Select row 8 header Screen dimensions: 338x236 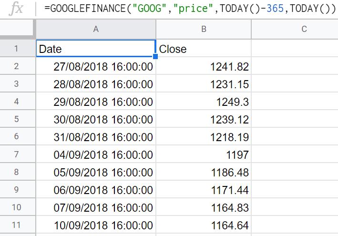point(17,172)
